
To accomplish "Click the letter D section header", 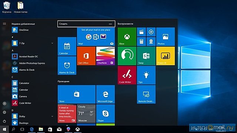I will coord(13,110).
